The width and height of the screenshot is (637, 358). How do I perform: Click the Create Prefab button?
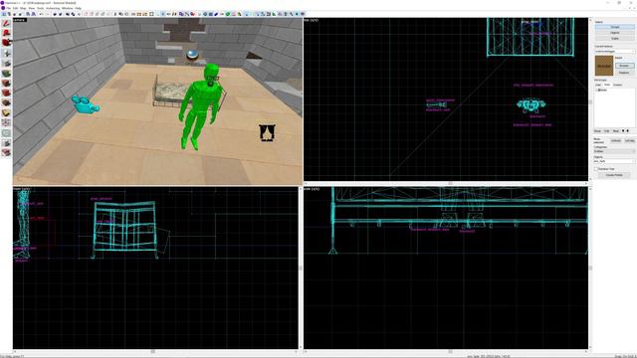point(614,175)
